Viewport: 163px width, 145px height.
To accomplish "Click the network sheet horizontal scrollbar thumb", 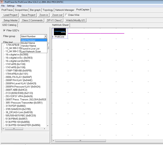I will (80, 141).
